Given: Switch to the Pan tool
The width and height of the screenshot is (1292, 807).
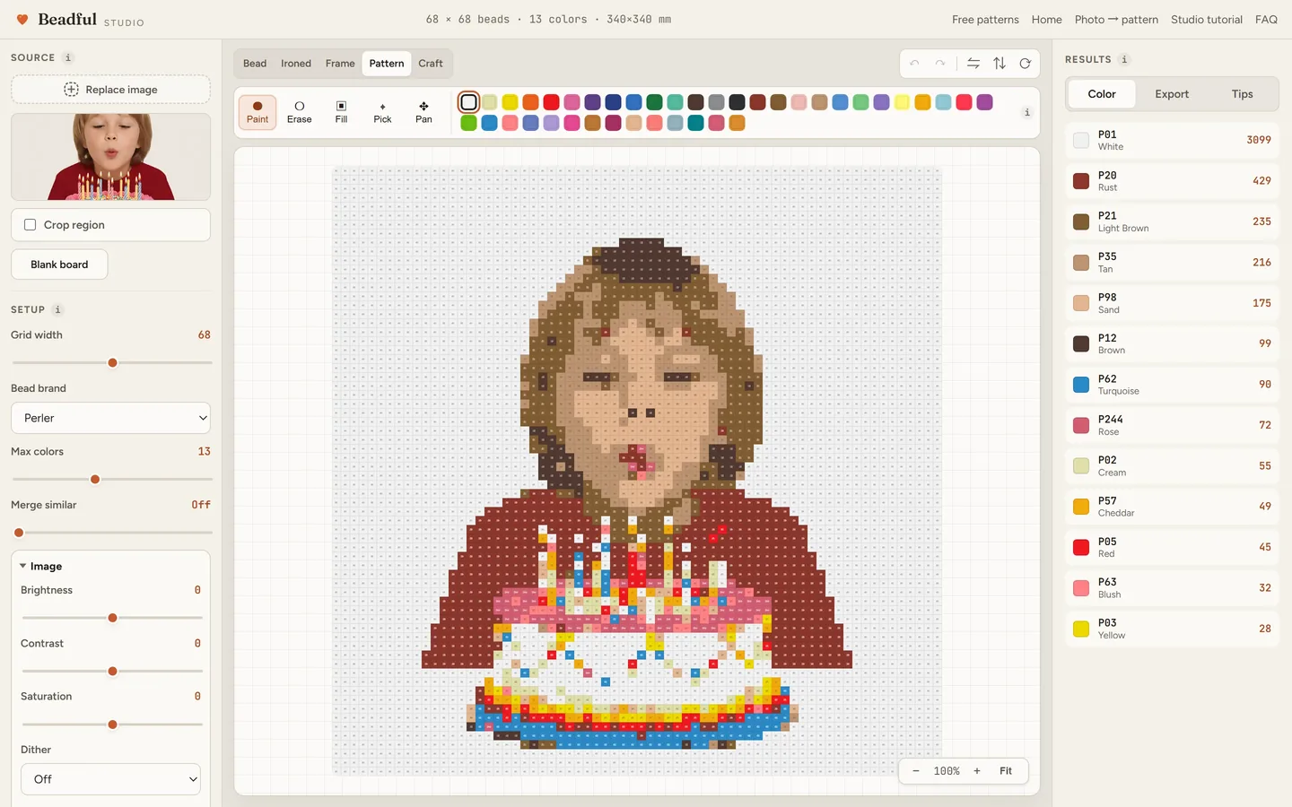Looking at the screenshot, I should coord(423,112).
